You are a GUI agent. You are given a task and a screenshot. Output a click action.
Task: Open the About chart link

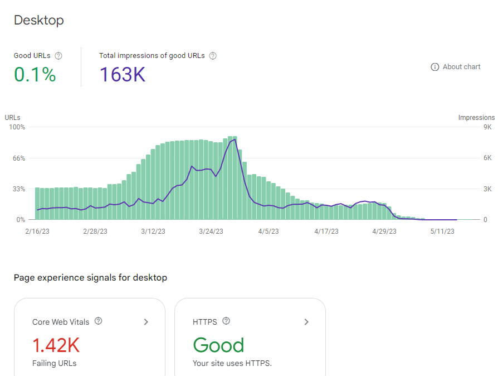pyautogui.click(x=461, y=67)
